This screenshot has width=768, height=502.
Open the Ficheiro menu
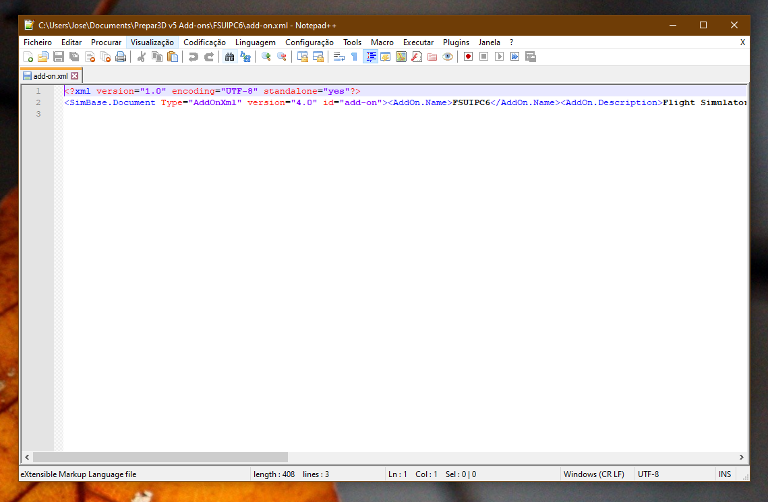38,42
